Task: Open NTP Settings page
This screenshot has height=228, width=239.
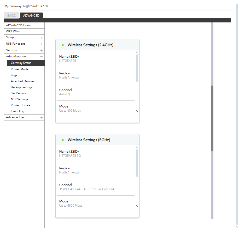Action: (x=19, y=99)
